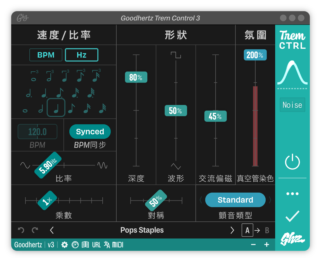This screenshot has height=262, width=321.
Task: Click the 50% symmetry slider handle
Action: click(x=156, y=200)
